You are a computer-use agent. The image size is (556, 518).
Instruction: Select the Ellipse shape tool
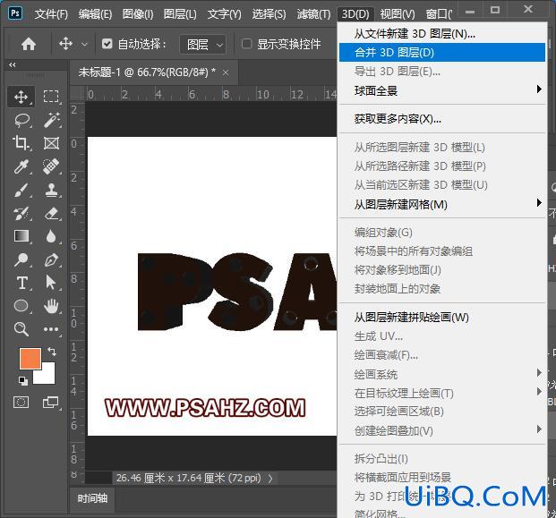21,306
